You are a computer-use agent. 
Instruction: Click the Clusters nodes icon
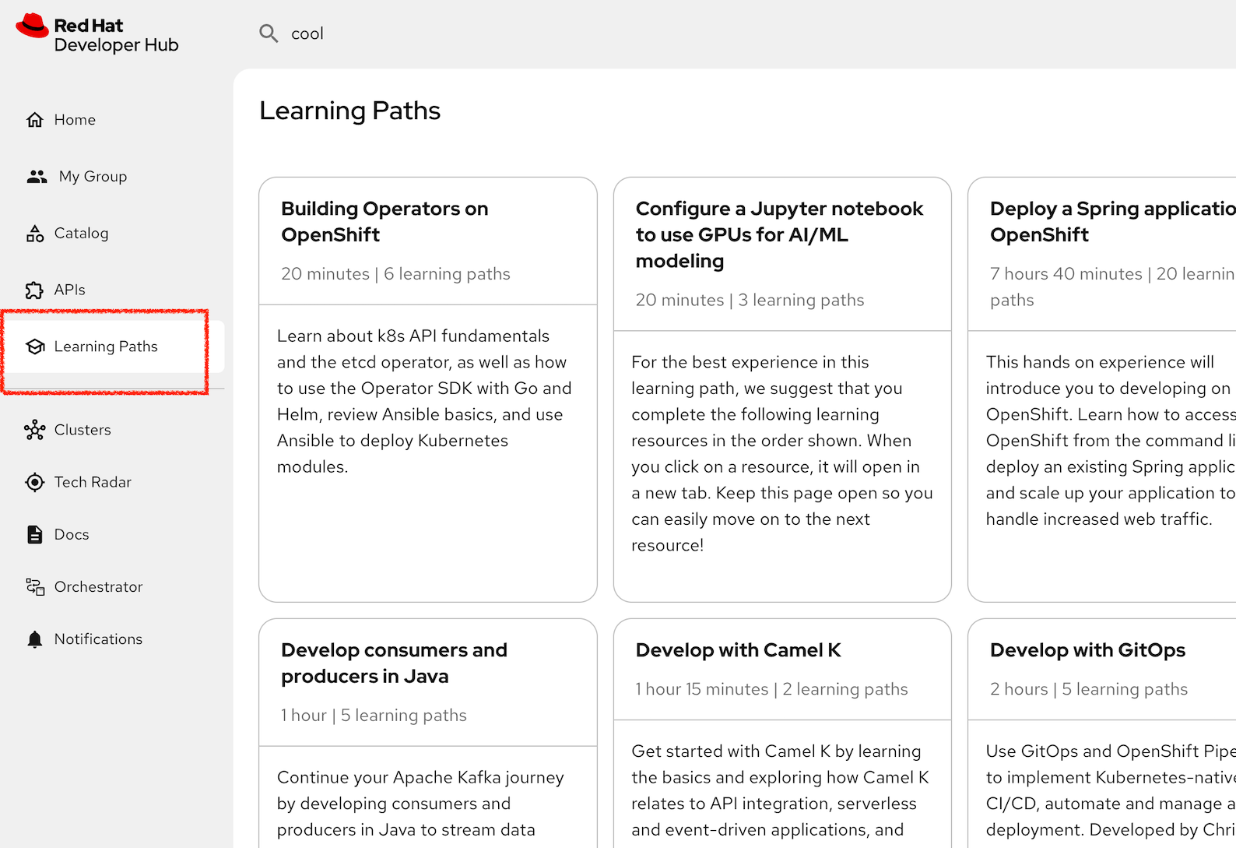pos(35,430)
